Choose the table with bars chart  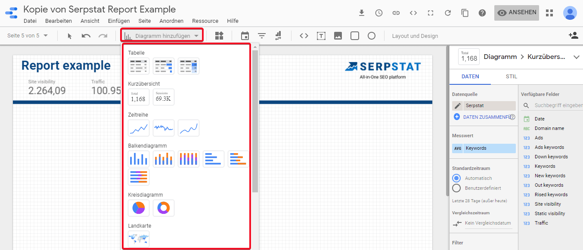click(x=164, y=66)
